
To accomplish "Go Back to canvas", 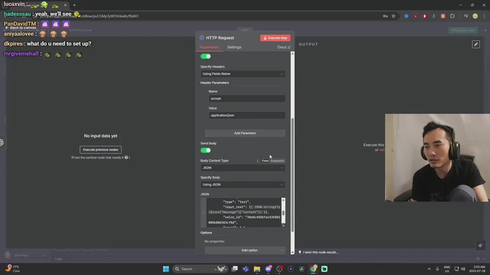I will (21, 27).
